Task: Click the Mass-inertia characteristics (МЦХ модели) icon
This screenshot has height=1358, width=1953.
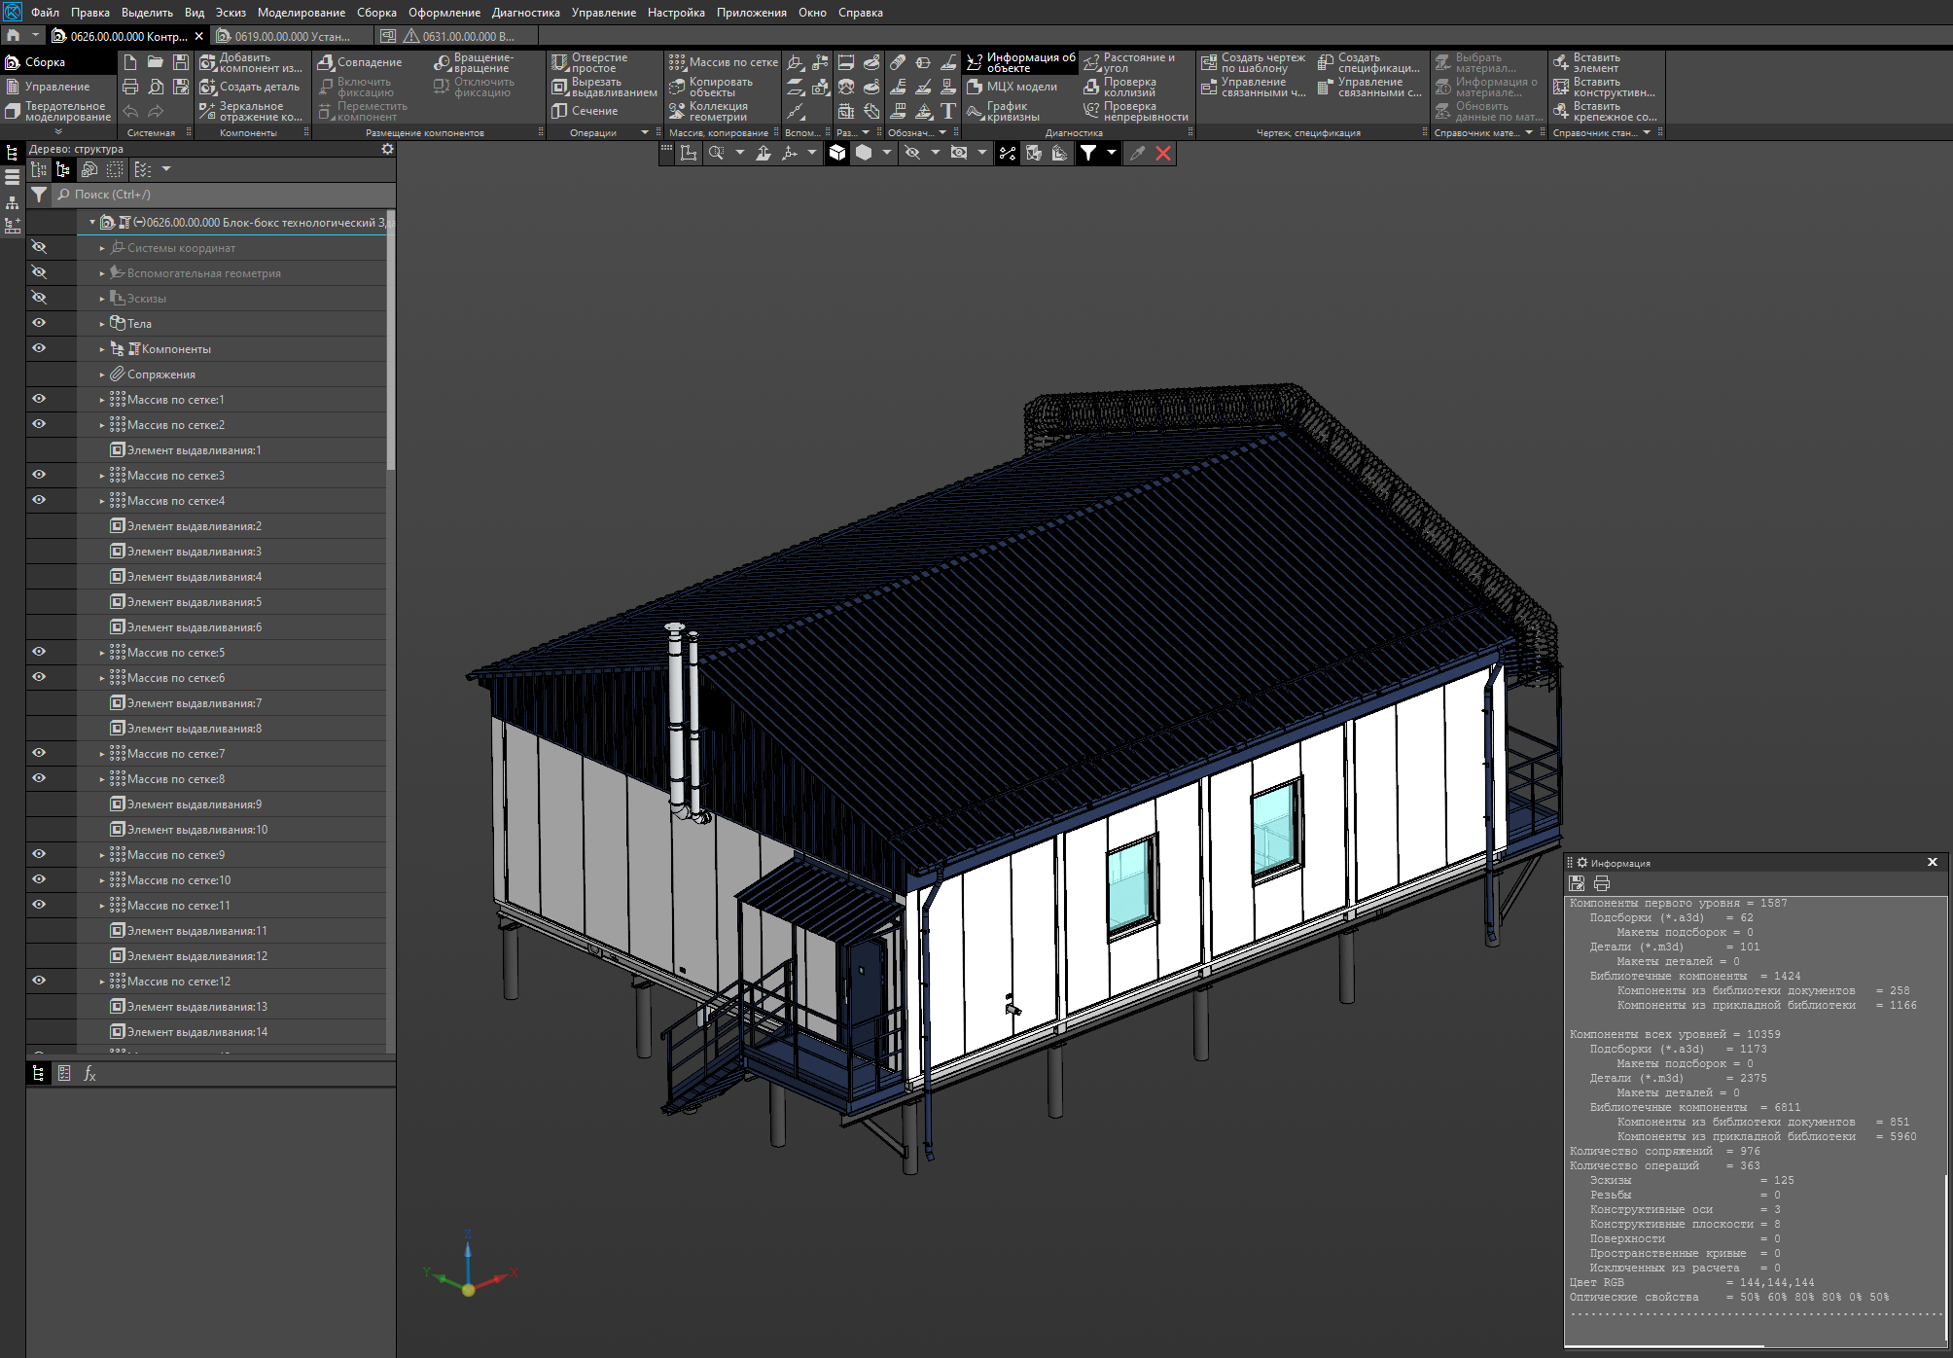Action: point(976,87)
